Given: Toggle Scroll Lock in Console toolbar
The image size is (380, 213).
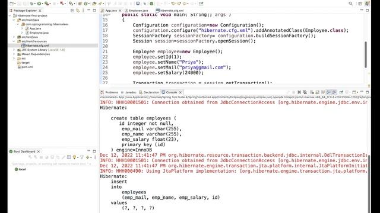Looking at the screenshot, I should point(317,92).
